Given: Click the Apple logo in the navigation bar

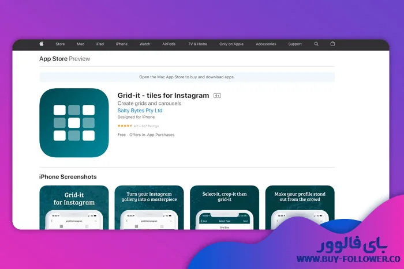Looking at the screenshot, I should tap(42, 44).
